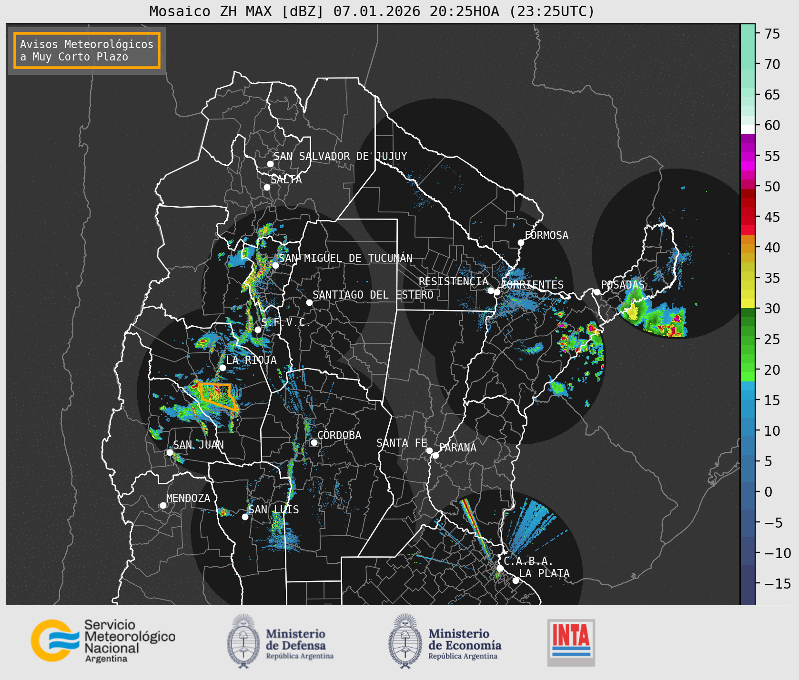The width and height of the screenshot is (799, 680).
Task: Select the La Plata city marker dot
Action: pyautogui.click(x=516, y=580)
